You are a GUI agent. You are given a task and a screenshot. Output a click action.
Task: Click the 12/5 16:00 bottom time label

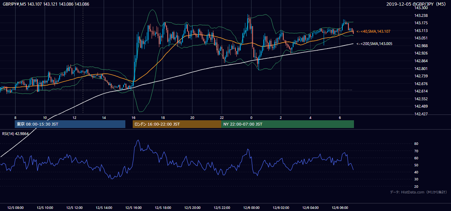(x=133, y=208)
